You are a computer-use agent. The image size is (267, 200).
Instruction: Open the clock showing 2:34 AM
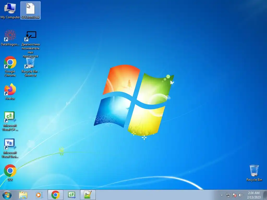coord(254,195)
